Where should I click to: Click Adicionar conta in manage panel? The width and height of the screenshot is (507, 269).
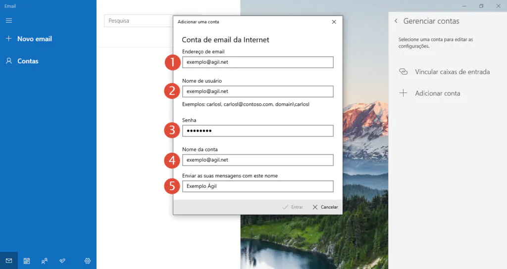438,93
